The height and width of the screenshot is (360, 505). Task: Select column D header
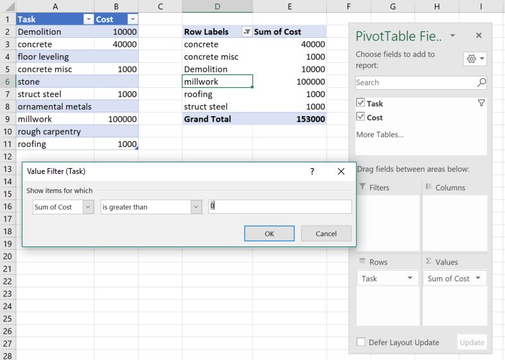pos(217,6)
